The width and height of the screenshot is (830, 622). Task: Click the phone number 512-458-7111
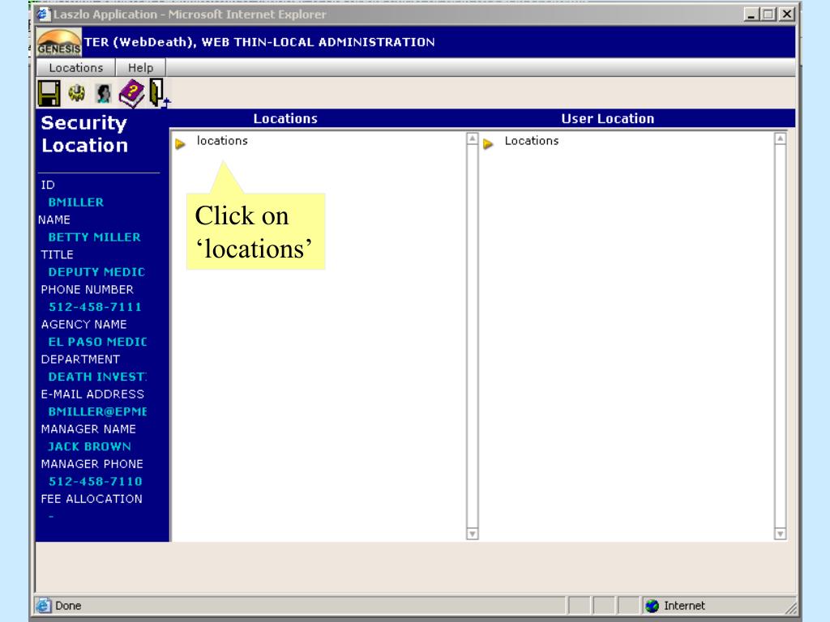click(96, 307)
